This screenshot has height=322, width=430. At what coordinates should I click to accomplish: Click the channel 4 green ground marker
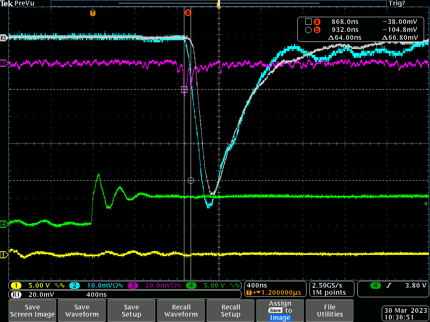pos(4,224)
